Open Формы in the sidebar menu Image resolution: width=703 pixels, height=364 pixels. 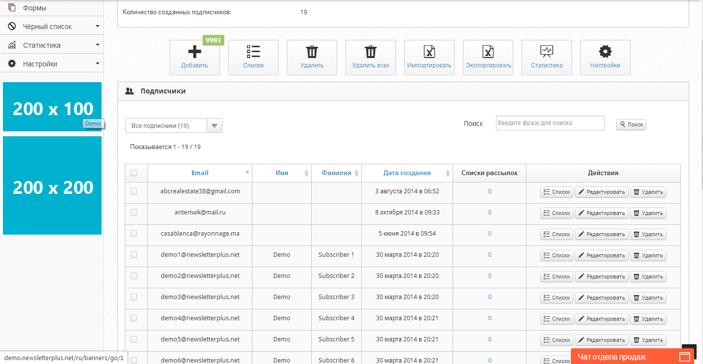(x=35, y=8)
